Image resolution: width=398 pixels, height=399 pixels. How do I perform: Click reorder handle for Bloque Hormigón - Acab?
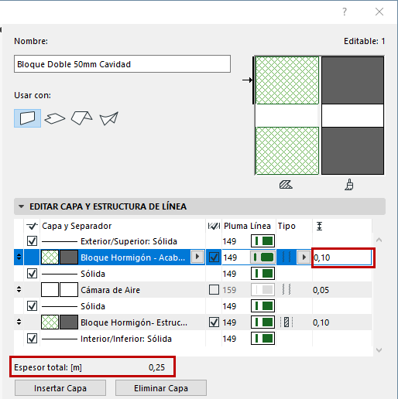tap(19, 257)
